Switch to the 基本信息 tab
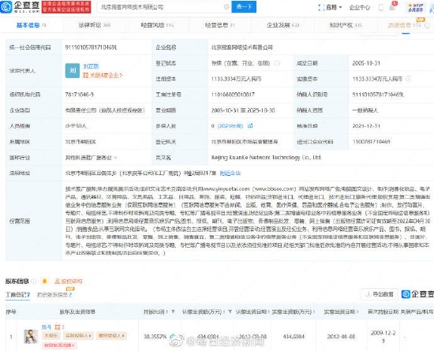Screen dimensions: 434x351 32,25
